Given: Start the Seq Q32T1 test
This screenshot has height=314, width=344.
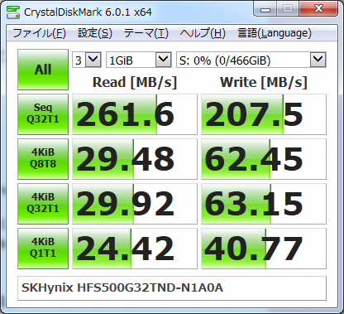Looking at the screenshot, I should (x=43, y=114).
